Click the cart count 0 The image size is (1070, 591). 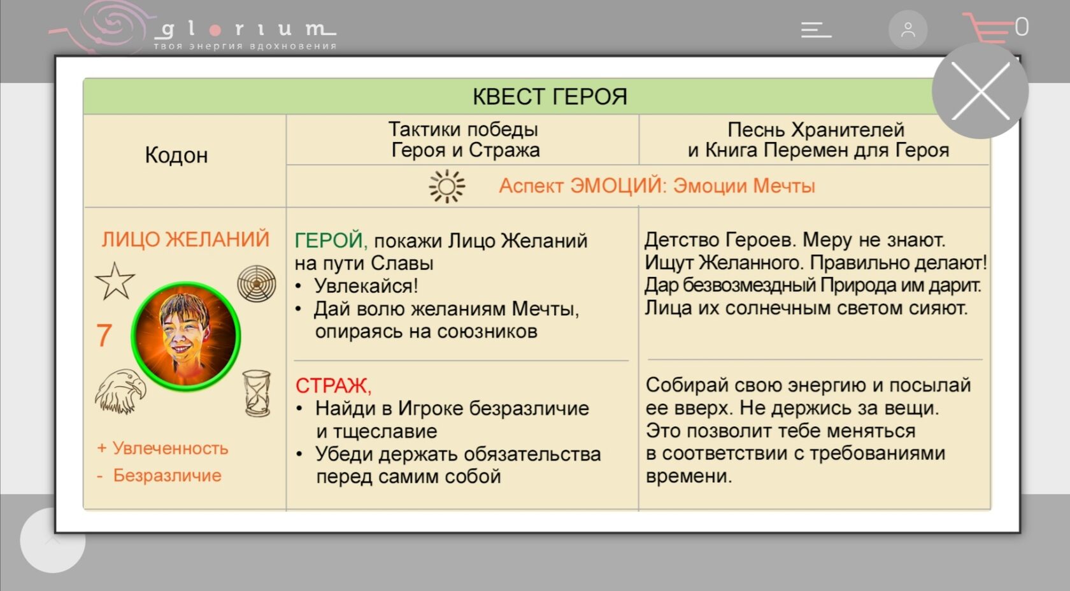tap(1022, 27)
